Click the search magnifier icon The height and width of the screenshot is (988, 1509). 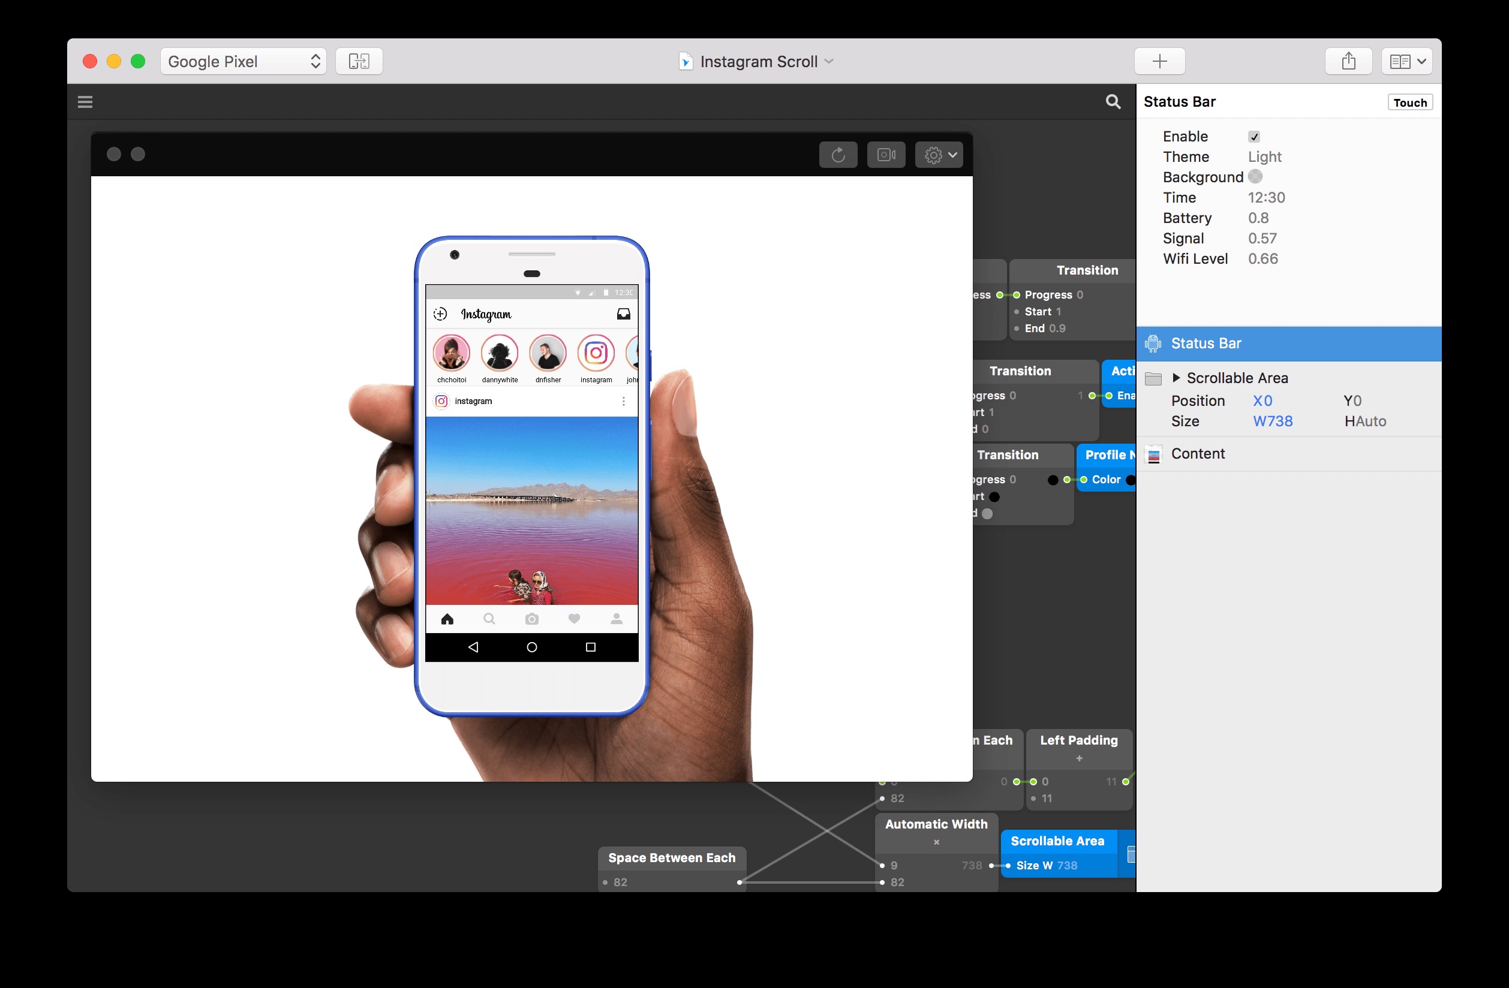click(1113, 102)
